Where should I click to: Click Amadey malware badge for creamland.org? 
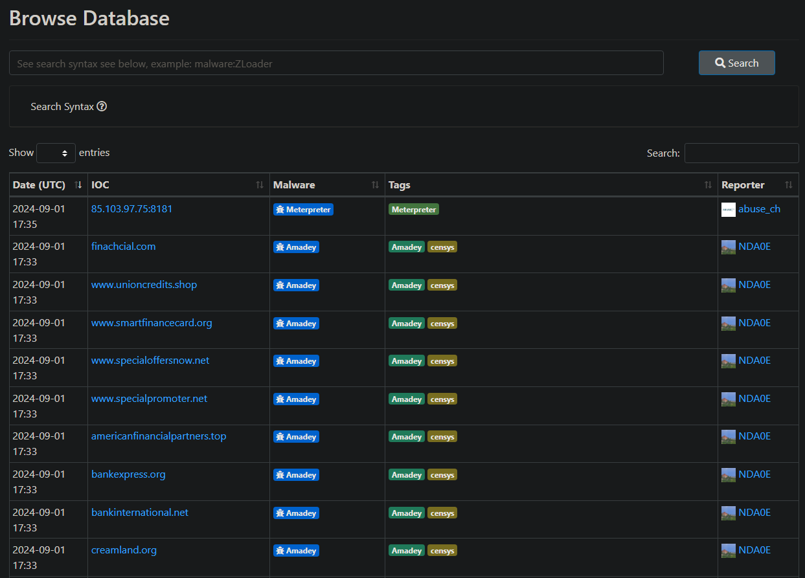[x=296, y=551]
